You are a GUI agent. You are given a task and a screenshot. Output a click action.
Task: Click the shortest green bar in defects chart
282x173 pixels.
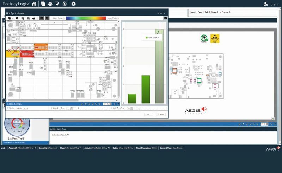(x=132, y=98)
